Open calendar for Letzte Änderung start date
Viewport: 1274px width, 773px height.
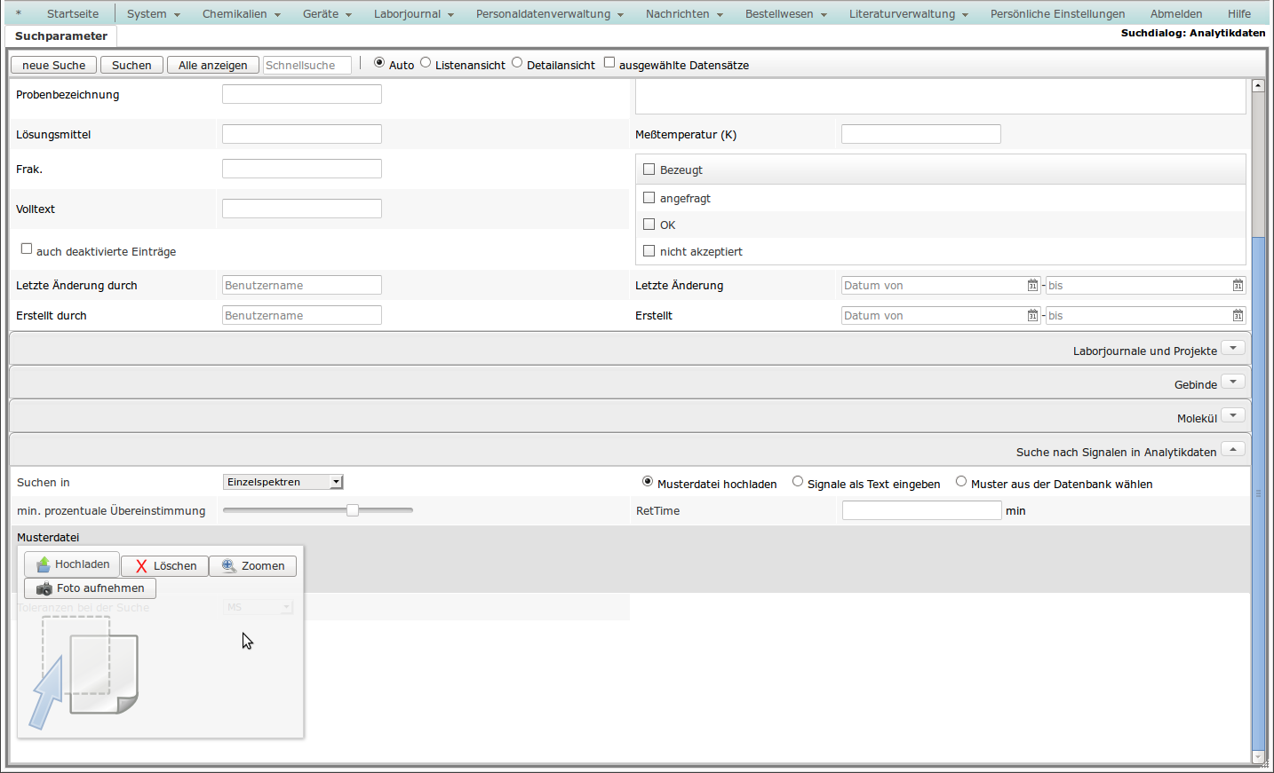point(1032,286)
